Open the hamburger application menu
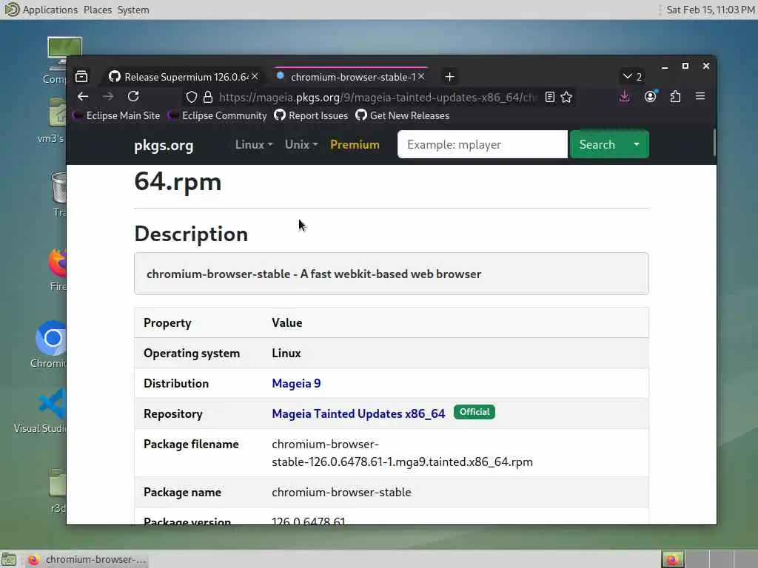 pyautogui.click(x=700, y=97)
